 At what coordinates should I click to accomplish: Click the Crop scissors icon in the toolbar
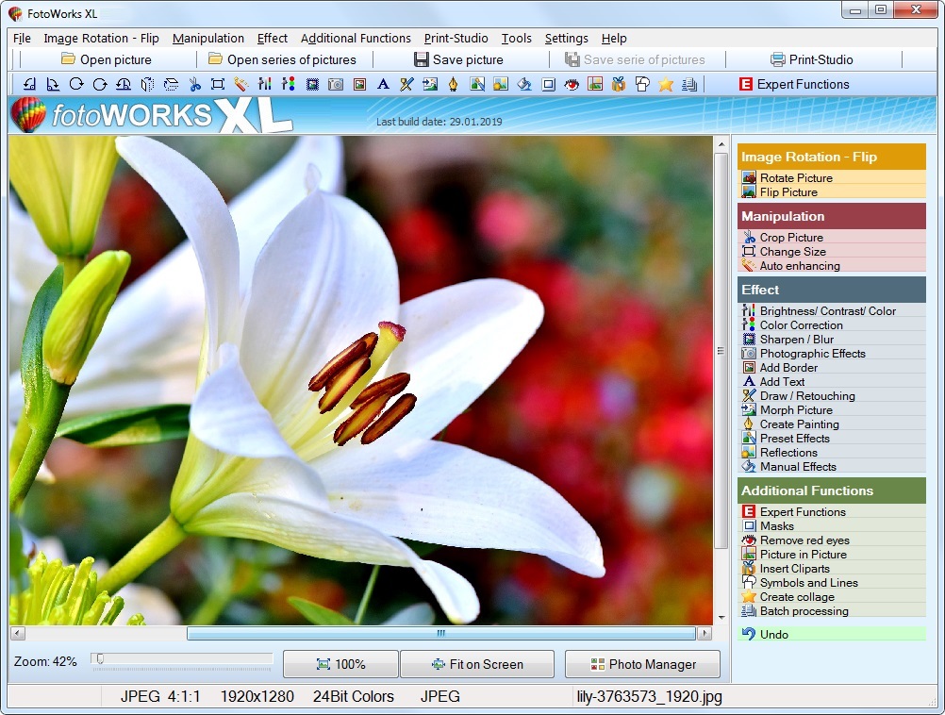point(193,84)
